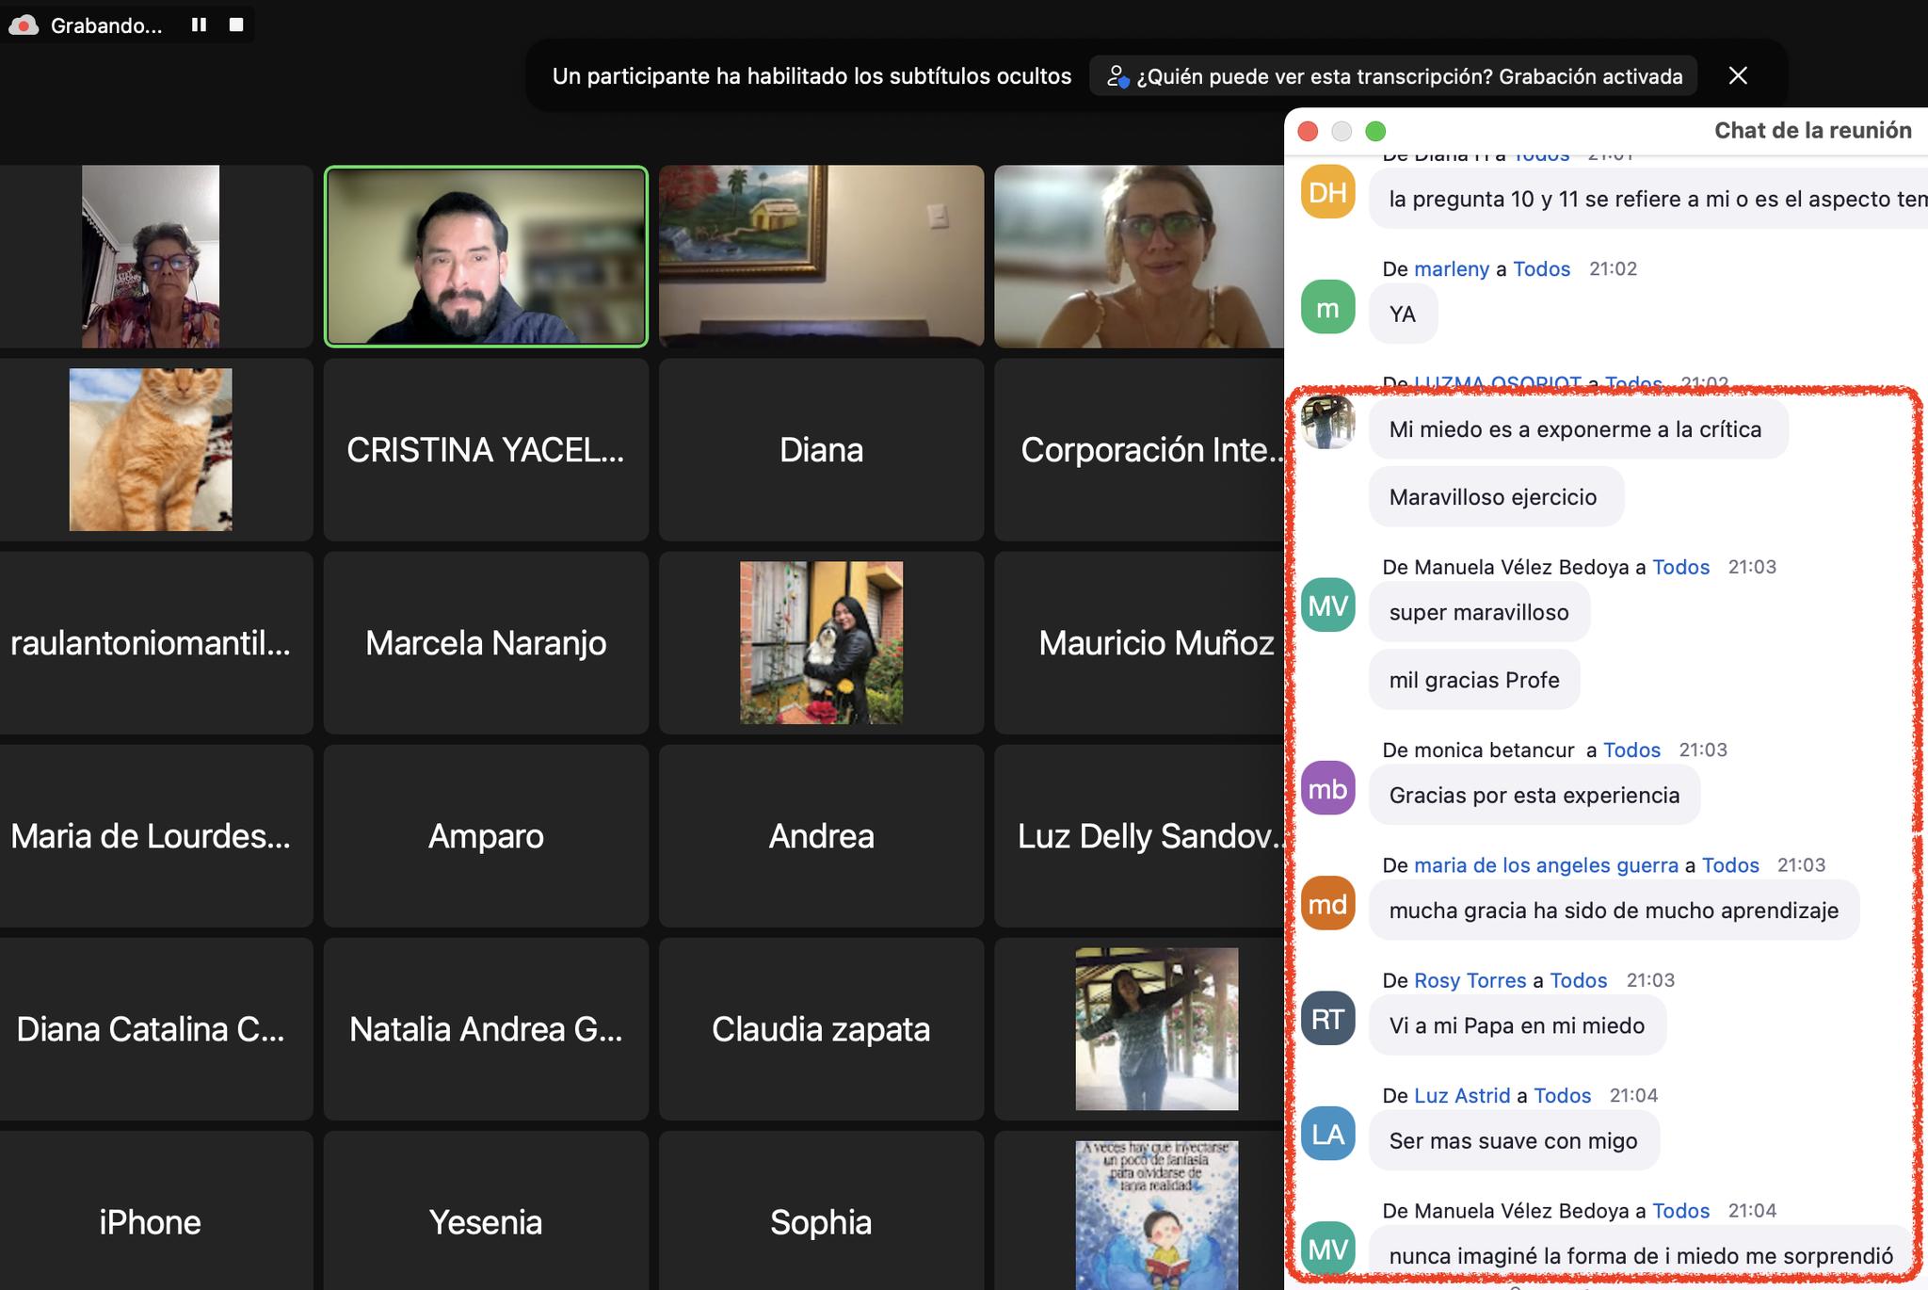Click the "Mi miedo es a exponerme" message

click(1576, 429)
